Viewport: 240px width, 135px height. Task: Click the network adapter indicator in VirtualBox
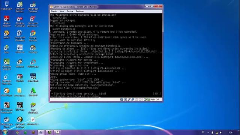(x=133, y=99)
